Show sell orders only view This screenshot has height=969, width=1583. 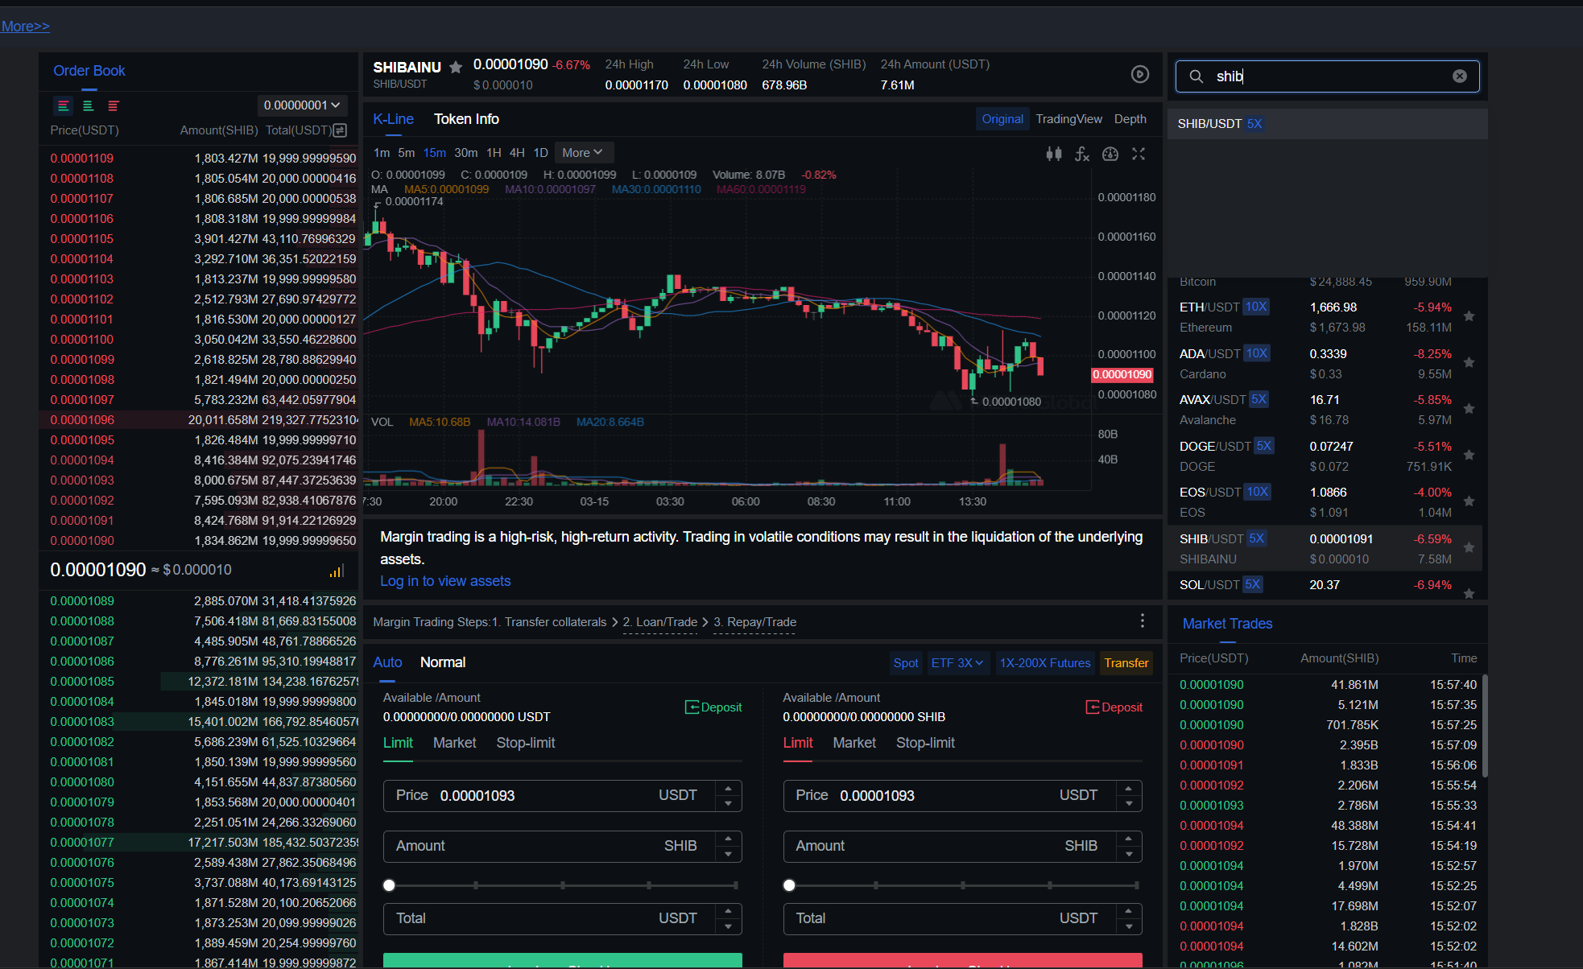click(x=114, y=105)
